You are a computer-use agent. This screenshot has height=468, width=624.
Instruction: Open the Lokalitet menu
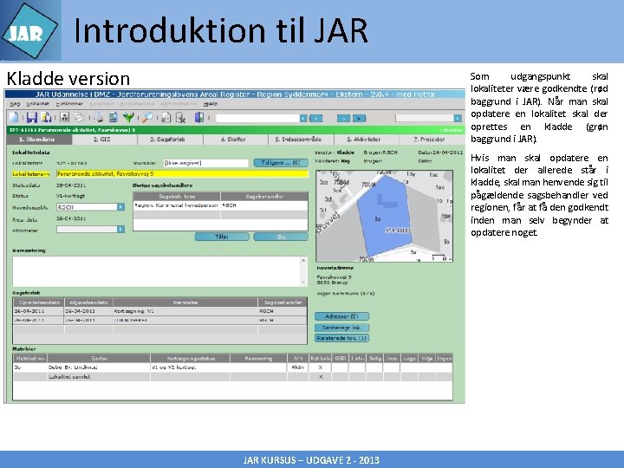coord(38,103)
